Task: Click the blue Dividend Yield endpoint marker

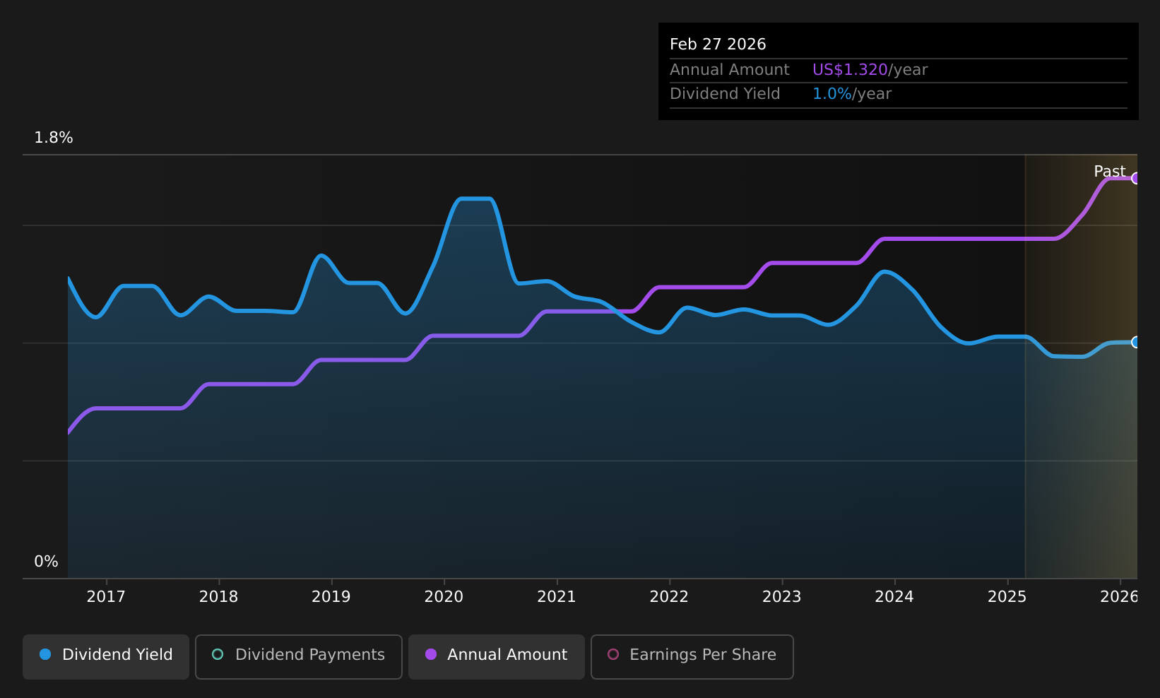Action: pos(1135,342)
